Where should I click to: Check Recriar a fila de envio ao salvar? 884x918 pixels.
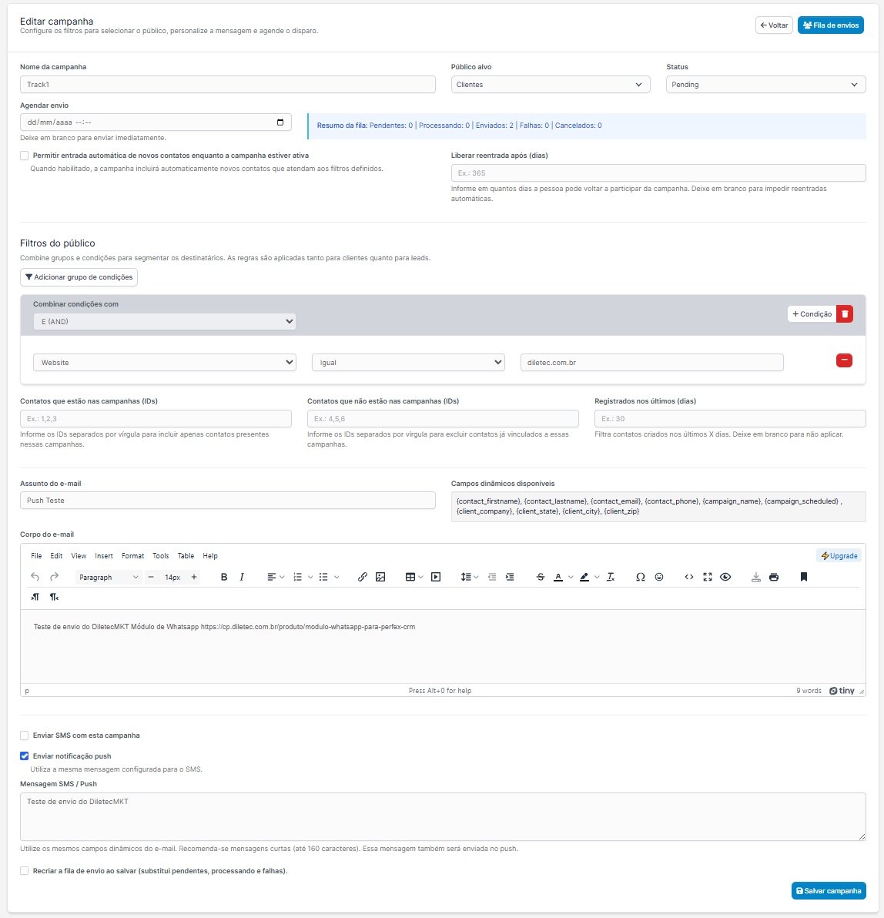tap(25, 871)
